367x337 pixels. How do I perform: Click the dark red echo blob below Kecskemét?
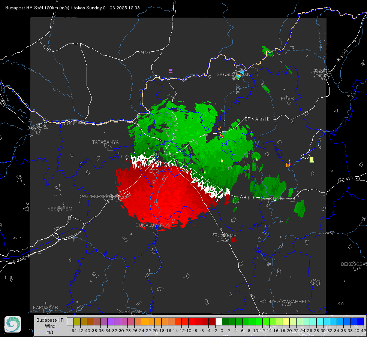234,240
